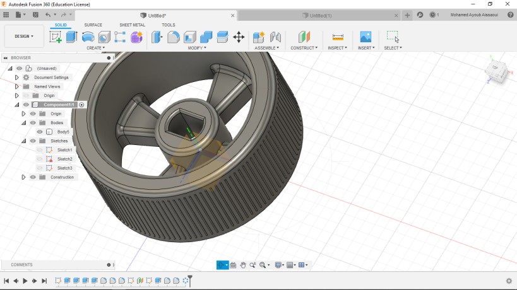Select the Extrude tool
Viewport: 517px width, 290px height.
tap(71, 37)
